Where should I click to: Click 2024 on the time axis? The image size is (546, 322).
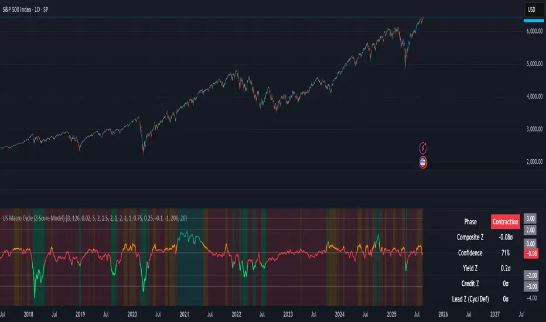click(x=340, y=314)
